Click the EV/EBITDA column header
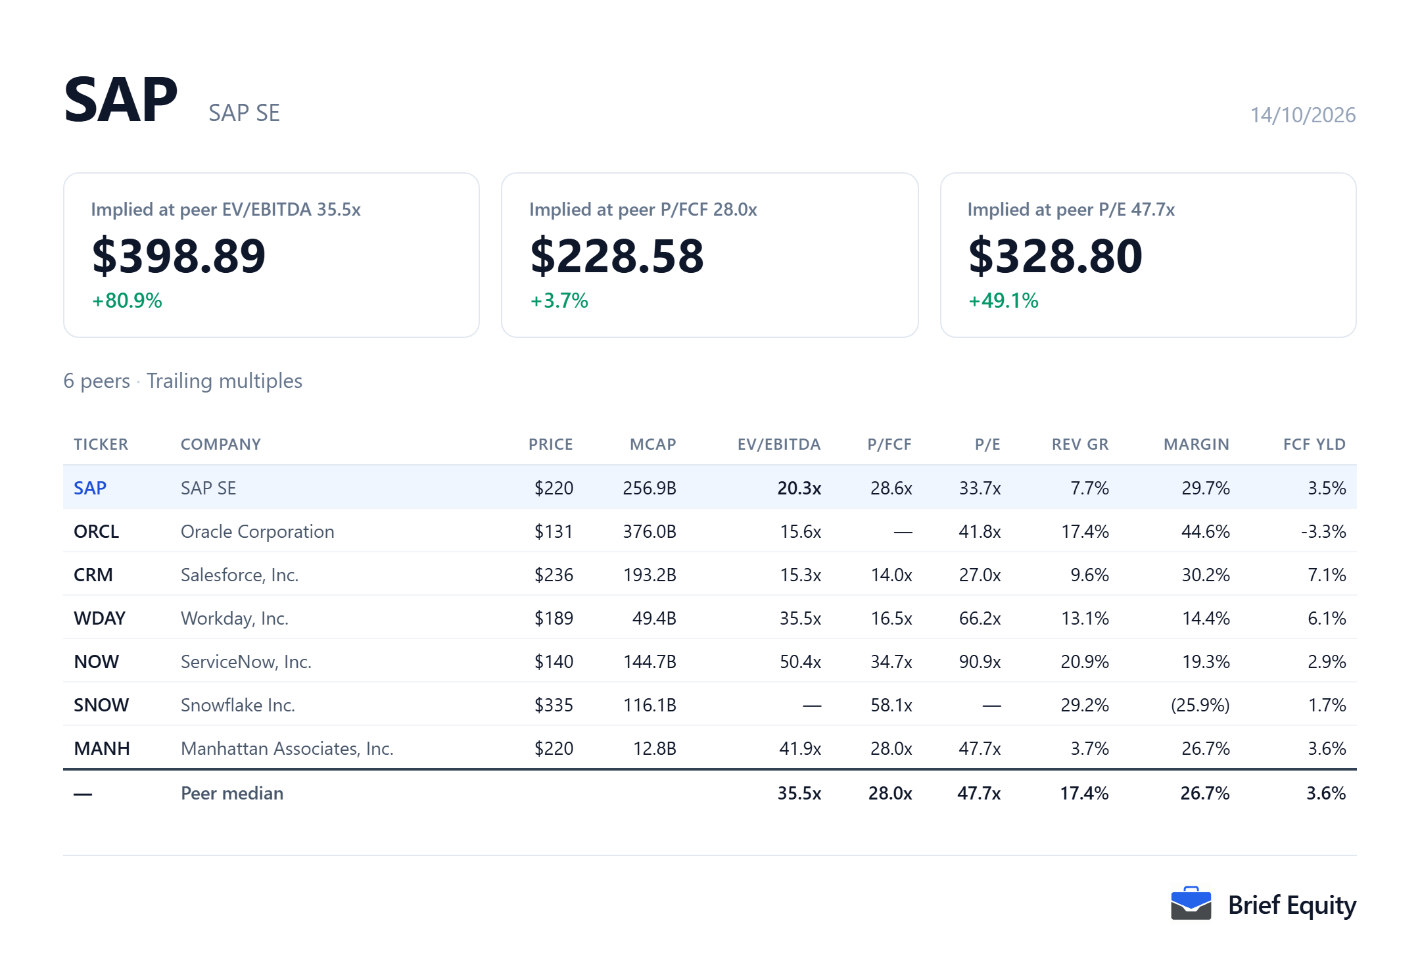This screenshot has width=1420, height=956. point(778,444)
